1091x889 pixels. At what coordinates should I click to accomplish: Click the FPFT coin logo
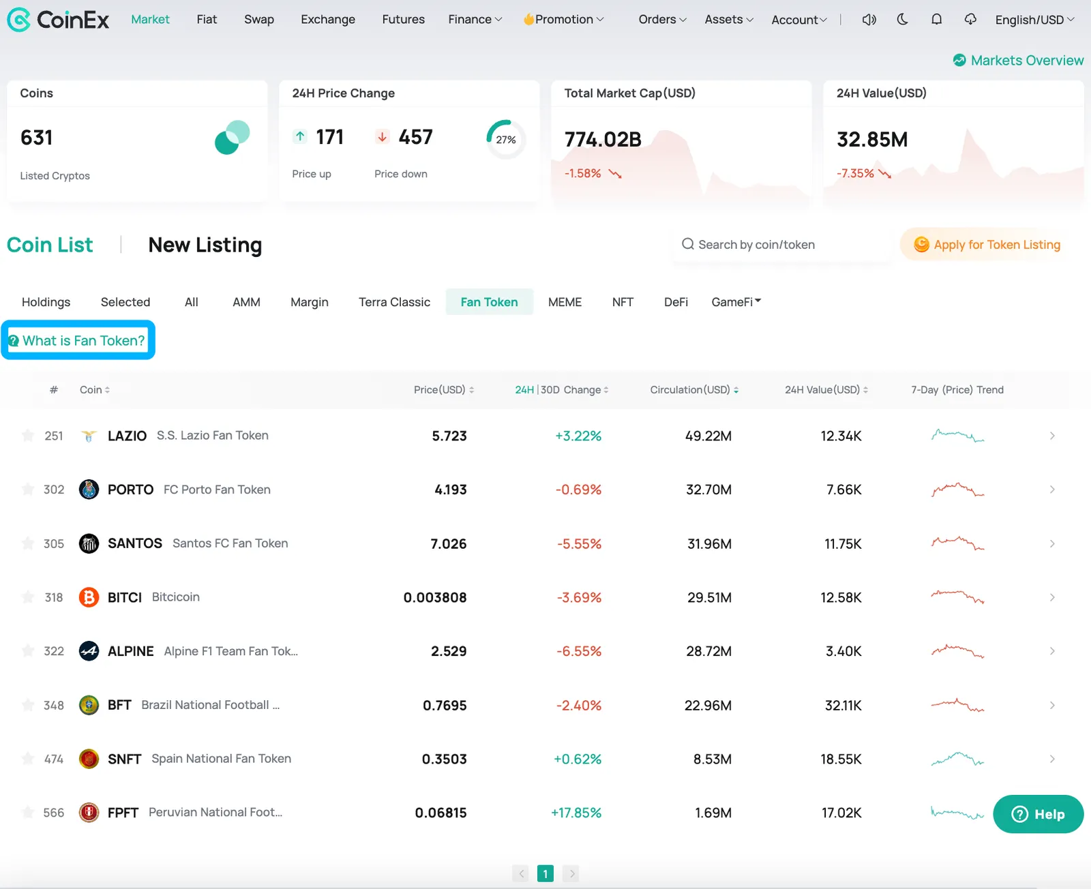point(89,813)
